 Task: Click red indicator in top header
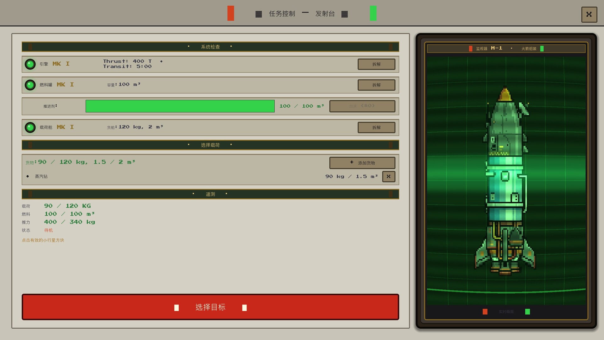[231, 13]
